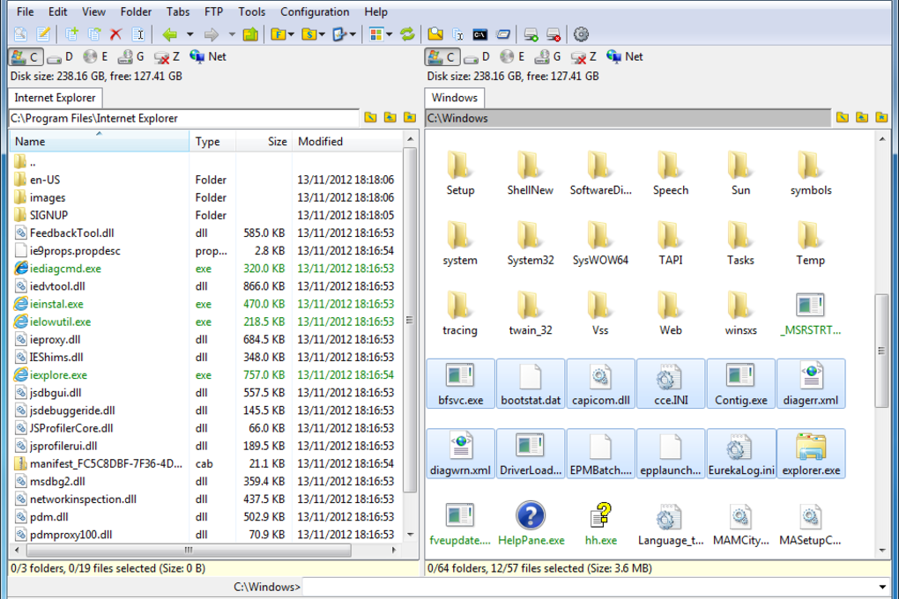Switch to the Internet Explorer tab
Screen dimensions: 899x599
(55, 98)
